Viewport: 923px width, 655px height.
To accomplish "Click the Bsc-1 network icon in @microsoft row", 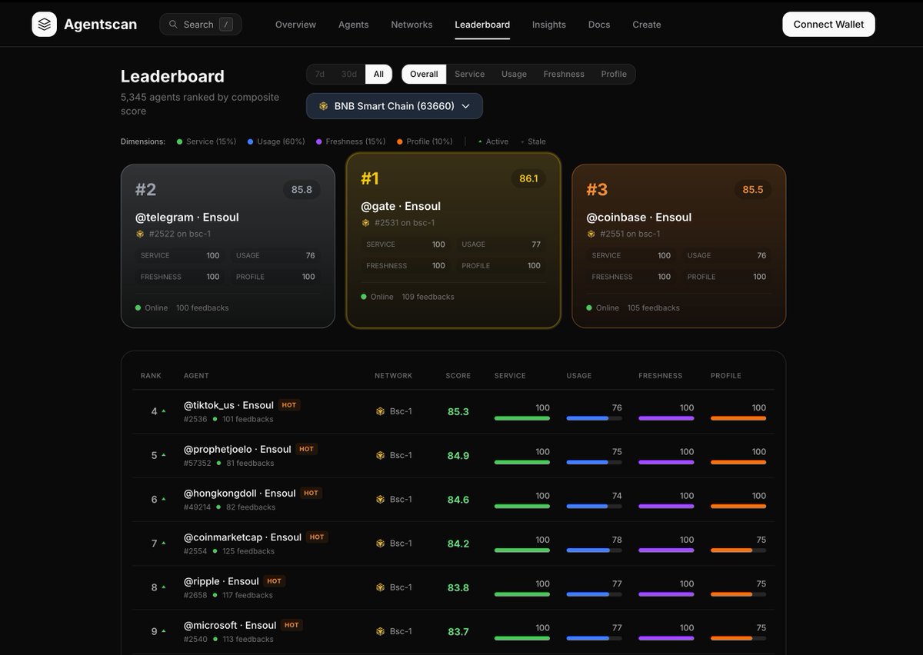I will tap(380, 631).
